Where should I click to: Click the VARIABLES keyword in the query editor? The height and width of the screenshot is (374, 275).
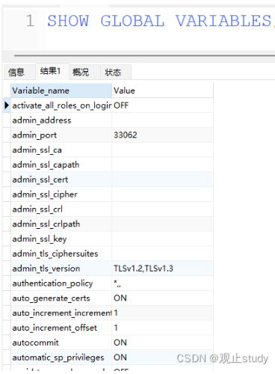(223, 21)
